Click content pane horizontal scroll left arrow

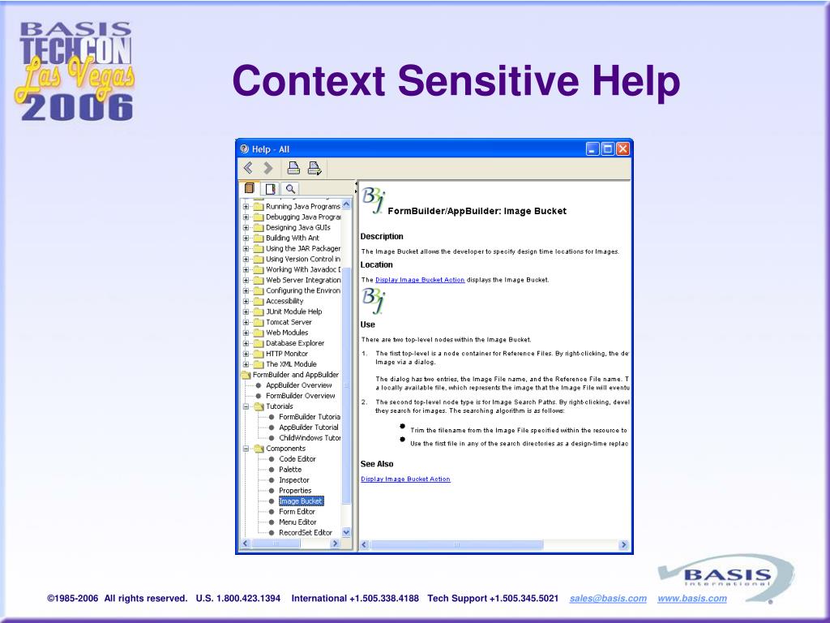pos(364,544)
